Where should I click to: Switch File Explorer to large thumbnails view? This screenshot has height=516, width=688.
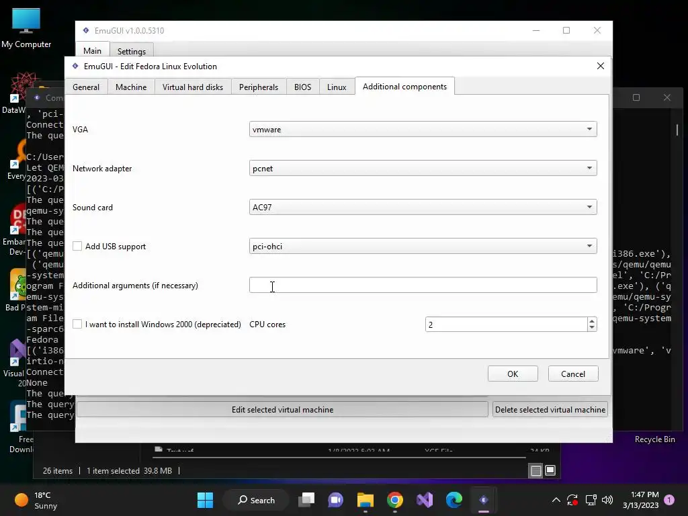pyautogui.click(x=550, y=470)
